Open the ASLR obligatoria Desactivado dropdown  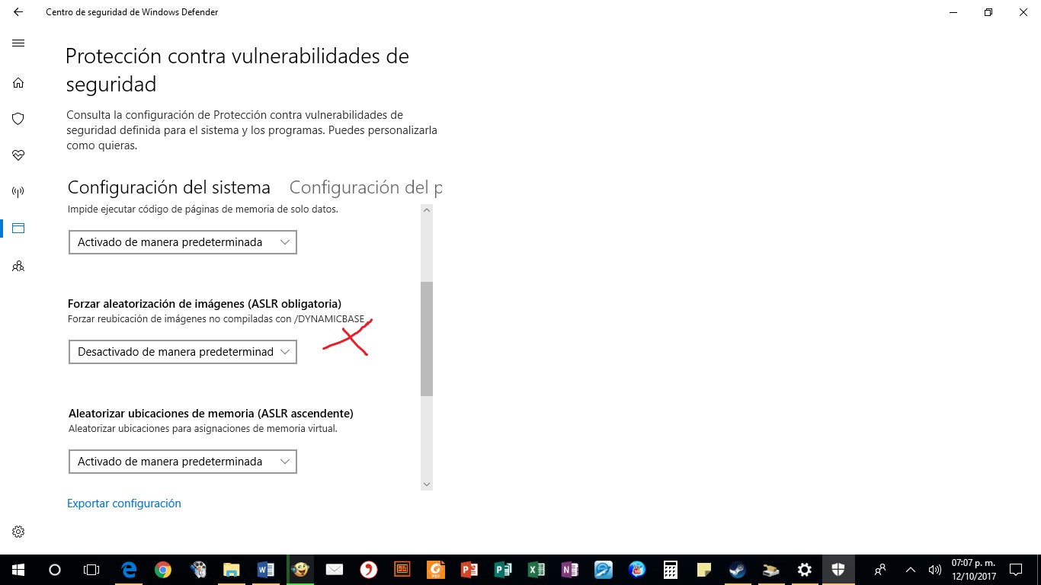(x=183, y=352)
